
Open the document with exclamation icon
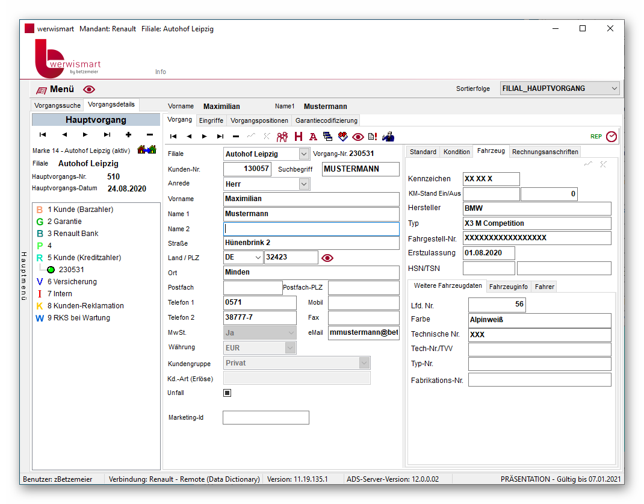373,137
